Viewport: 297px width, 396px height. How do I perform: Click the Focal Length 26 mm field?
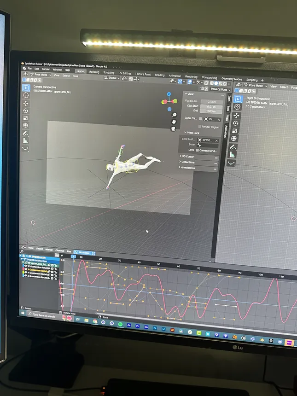212,101
